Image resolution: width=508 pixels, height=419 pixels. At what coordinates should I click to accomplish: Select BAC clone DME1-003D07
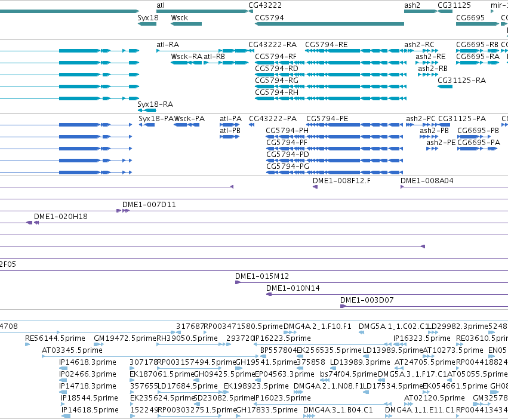pyautogui.click(x=367, y=301)
